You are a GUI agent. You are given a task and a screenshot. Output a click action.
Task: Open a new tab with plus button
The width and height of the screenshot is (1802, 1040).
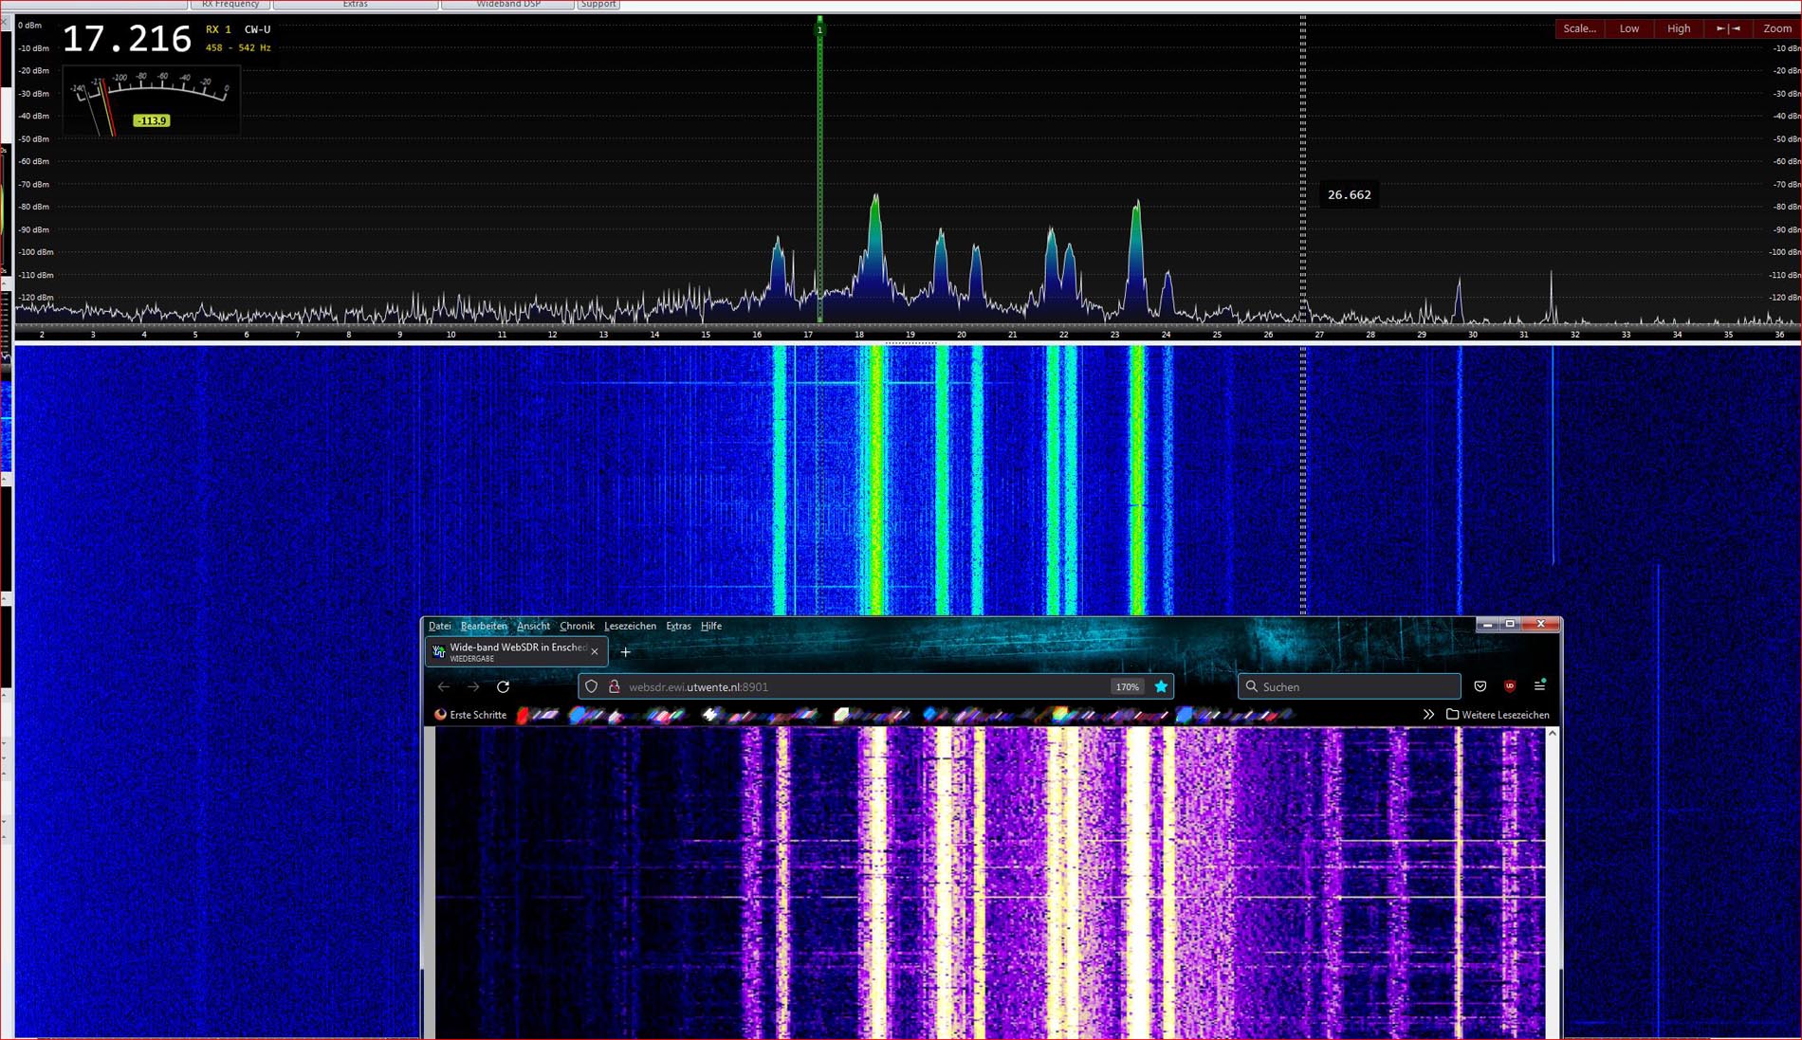(x=626, y=652)
